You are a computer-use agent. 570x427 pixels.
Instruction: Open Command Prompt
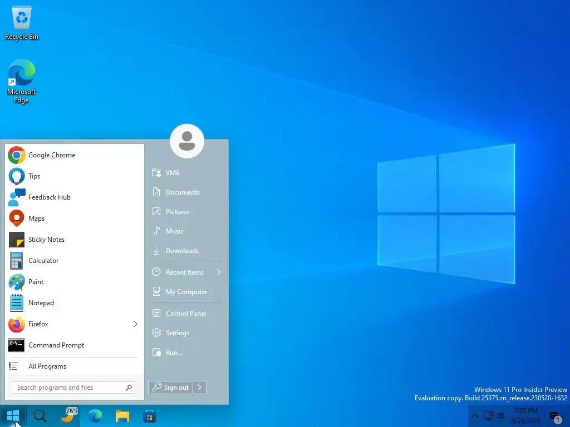coord(75,345)
